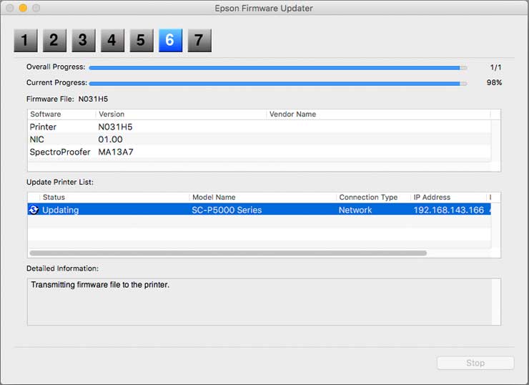Click step 7 indicator box
Viewport: 529px width, 385px height.
[199, 41]
